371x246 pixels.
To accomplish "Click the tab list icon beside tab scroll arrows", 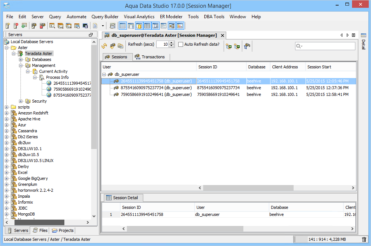I will (x=354, y=35).
